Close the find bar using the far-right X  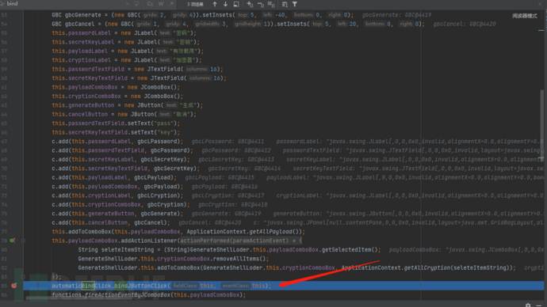(x=540, y=4)
